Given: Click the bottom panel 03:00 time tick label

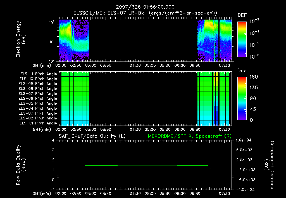Looking at the screenshot, I should 91,194.
